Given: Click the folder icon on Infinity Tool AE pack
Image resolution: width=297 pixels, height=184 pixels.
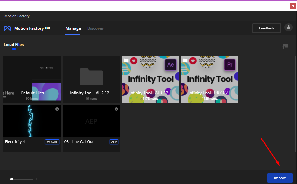Looking at the screenshot, I should pyautogui.click(x=126, y=60).
